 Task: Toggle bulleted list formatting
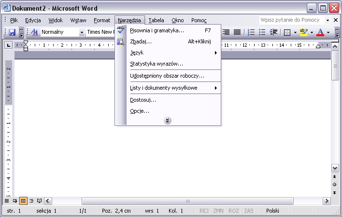point(262,32)
